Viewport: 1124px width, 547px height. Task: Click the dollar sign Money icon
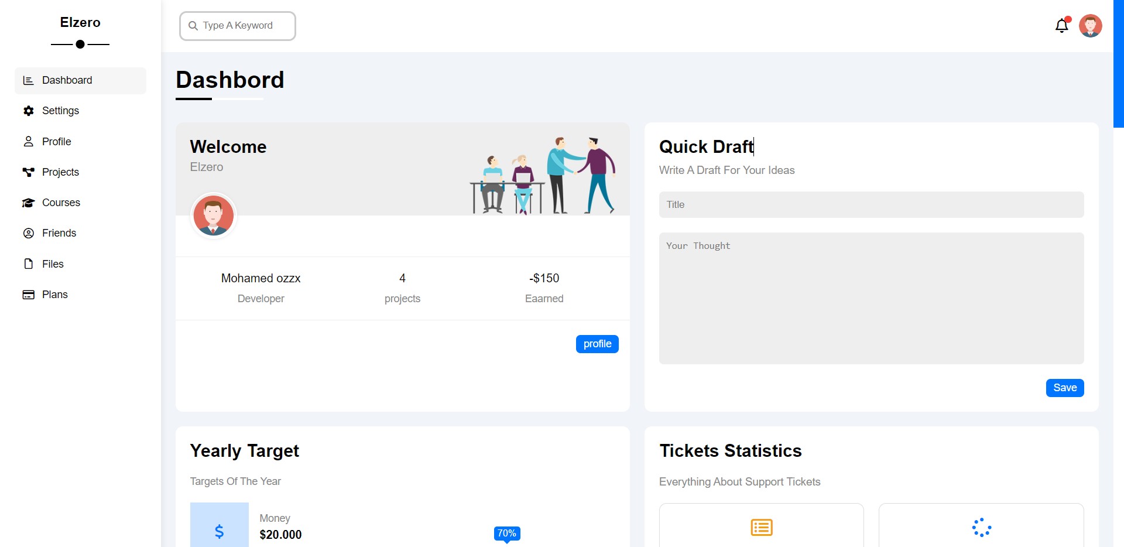[x=219, y=531]
